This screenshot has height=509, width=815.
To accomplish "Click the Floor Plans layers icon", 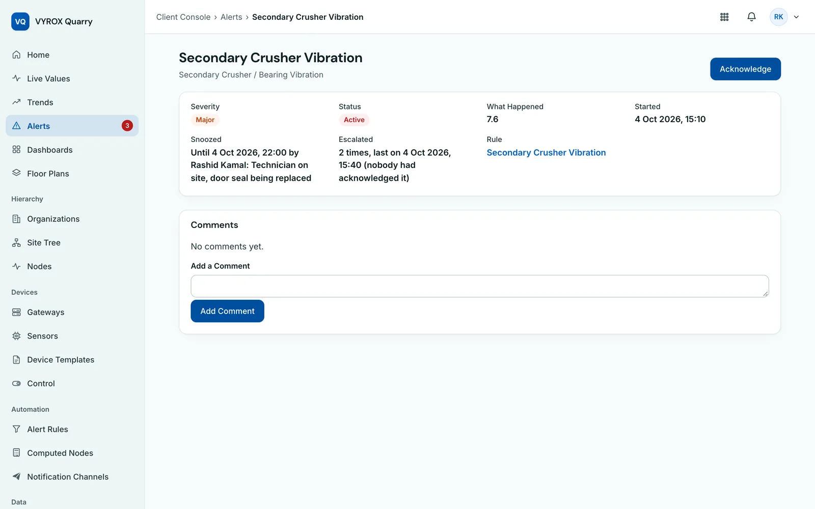I will (16, 173).
